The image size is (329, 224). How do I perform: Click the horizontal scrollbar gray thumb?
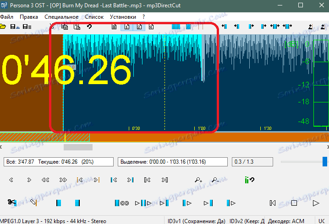tap(78, 147)
